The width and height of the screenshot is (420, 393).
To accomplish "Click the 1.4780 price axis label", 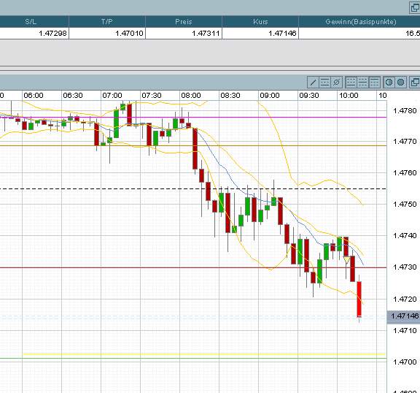I will pyautogui.click(x=405, y=110).
